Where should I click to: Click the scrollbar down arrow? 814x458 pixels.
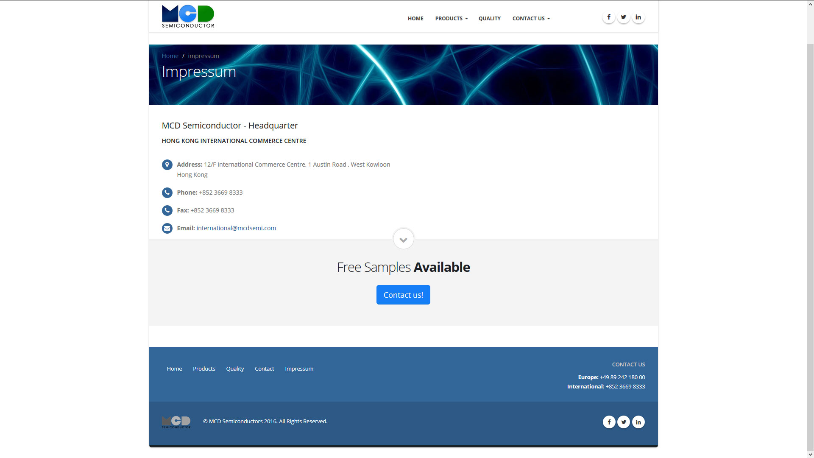click(810, 455)
